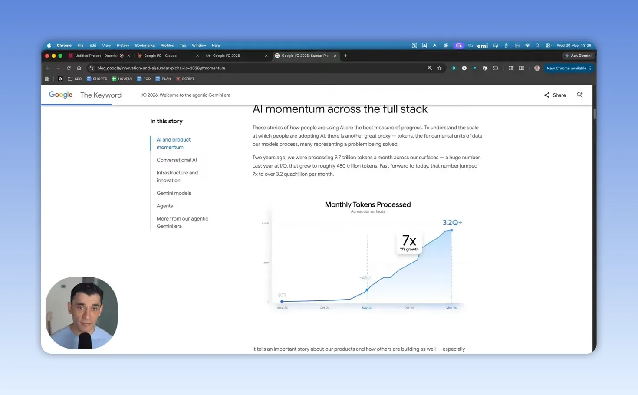
Task: Reload the page with the refresh icon
Action: 69,68
